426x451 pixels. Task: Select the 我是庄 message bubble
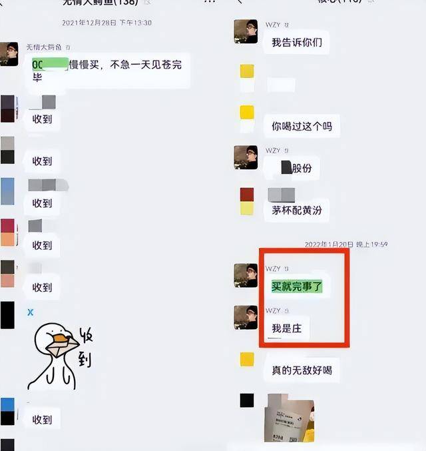click(287, 328)
